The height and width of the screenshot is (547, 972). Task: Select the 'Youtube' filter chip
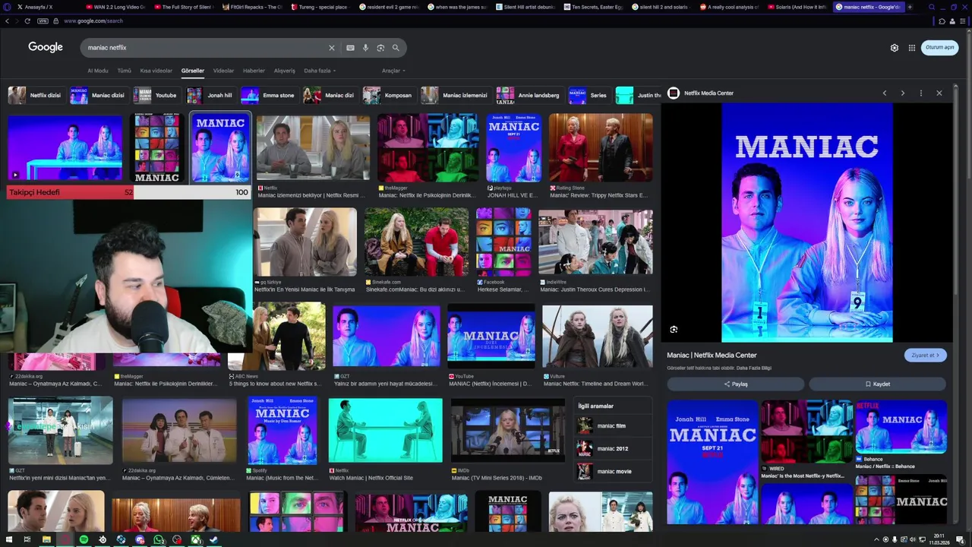pyautogui.click(x=156, y=95)
